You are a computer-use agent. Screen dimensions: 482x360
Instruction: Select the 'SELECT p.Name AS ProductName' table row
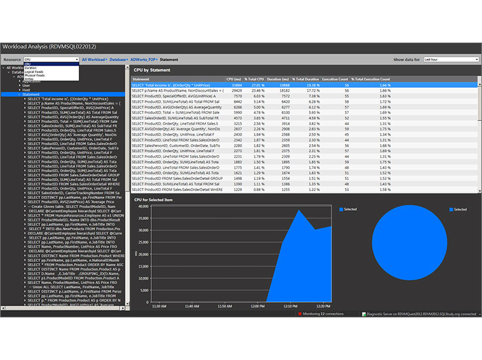tap(177, 90)
